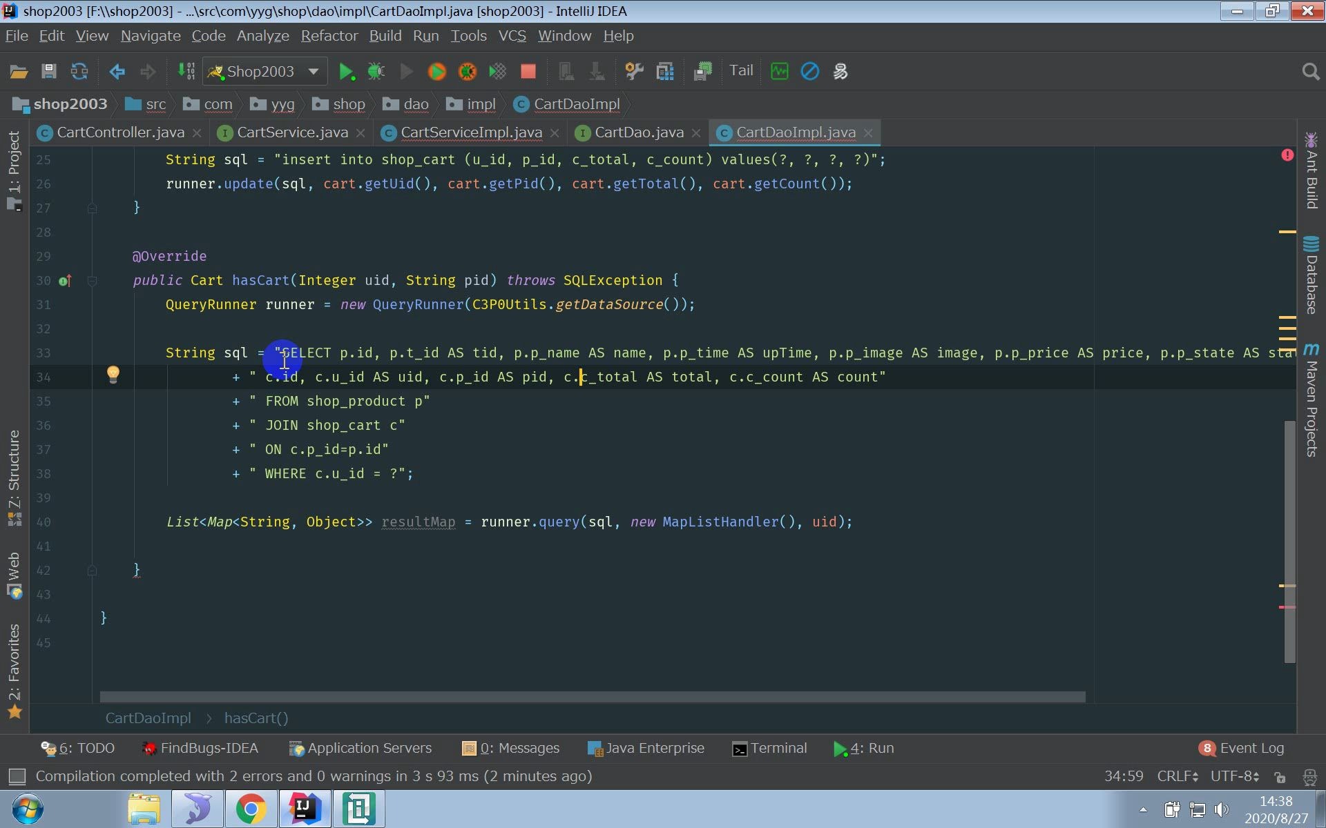Toggle the tool window quick-access button in status bar

(x=17, y=776)
